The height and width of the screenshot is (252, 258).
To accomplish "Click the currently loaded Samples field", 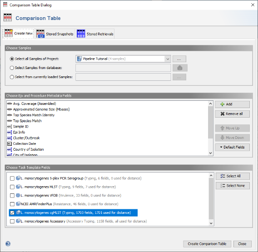I will click(123, 77).
